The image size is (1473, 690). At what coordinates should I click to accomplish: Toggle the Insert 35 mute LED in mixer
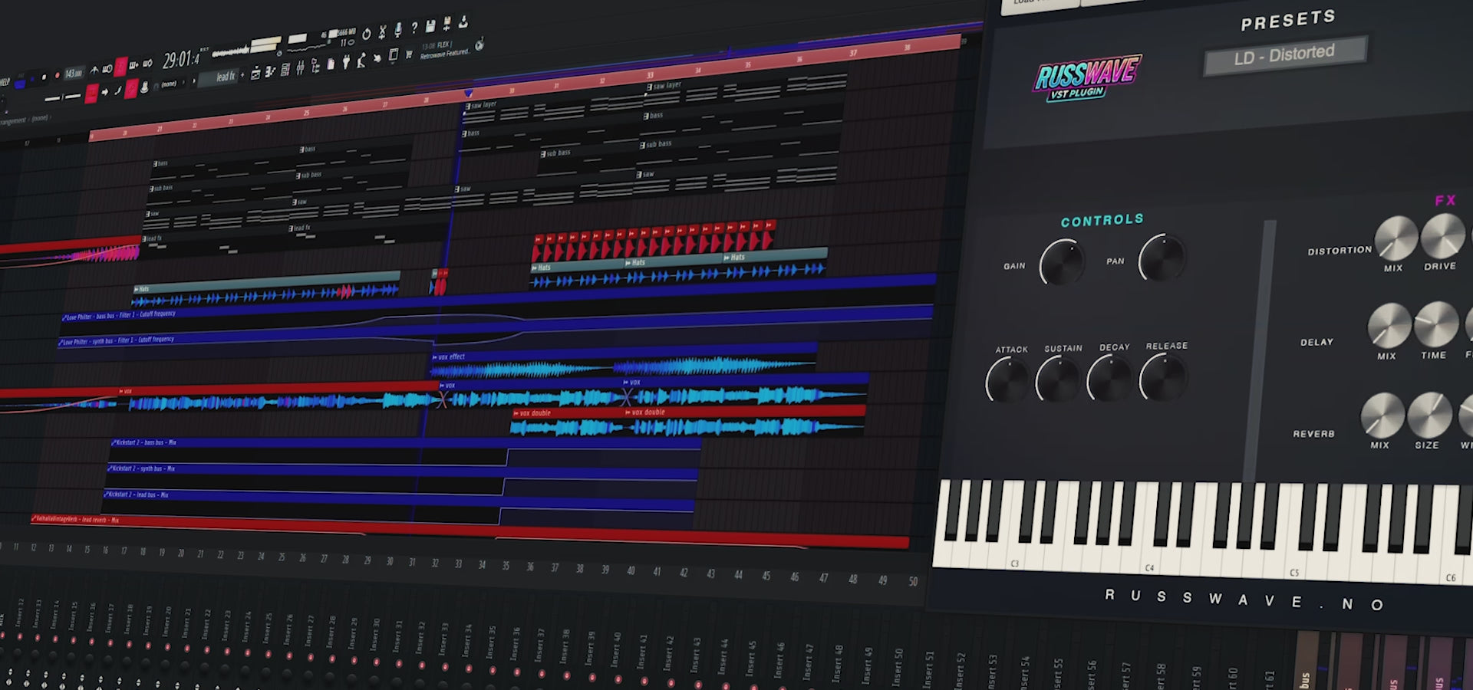pyautogui.click(x=492, y=669)
